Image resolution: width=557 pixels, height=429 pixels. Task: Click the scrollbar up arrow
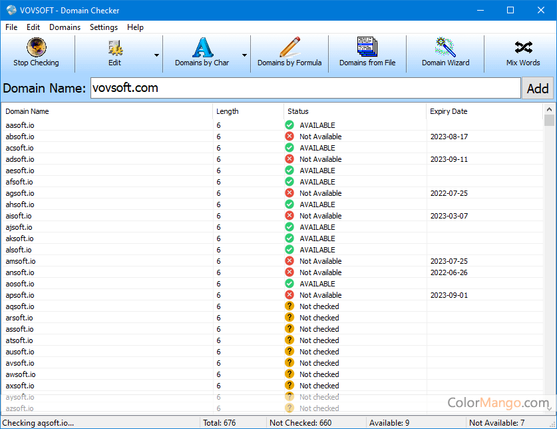coord(549,109)
